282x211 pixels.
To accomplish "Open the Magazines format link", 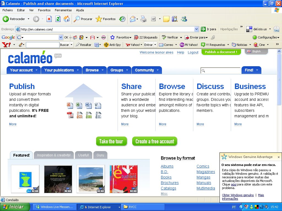I will pos(206,172).
